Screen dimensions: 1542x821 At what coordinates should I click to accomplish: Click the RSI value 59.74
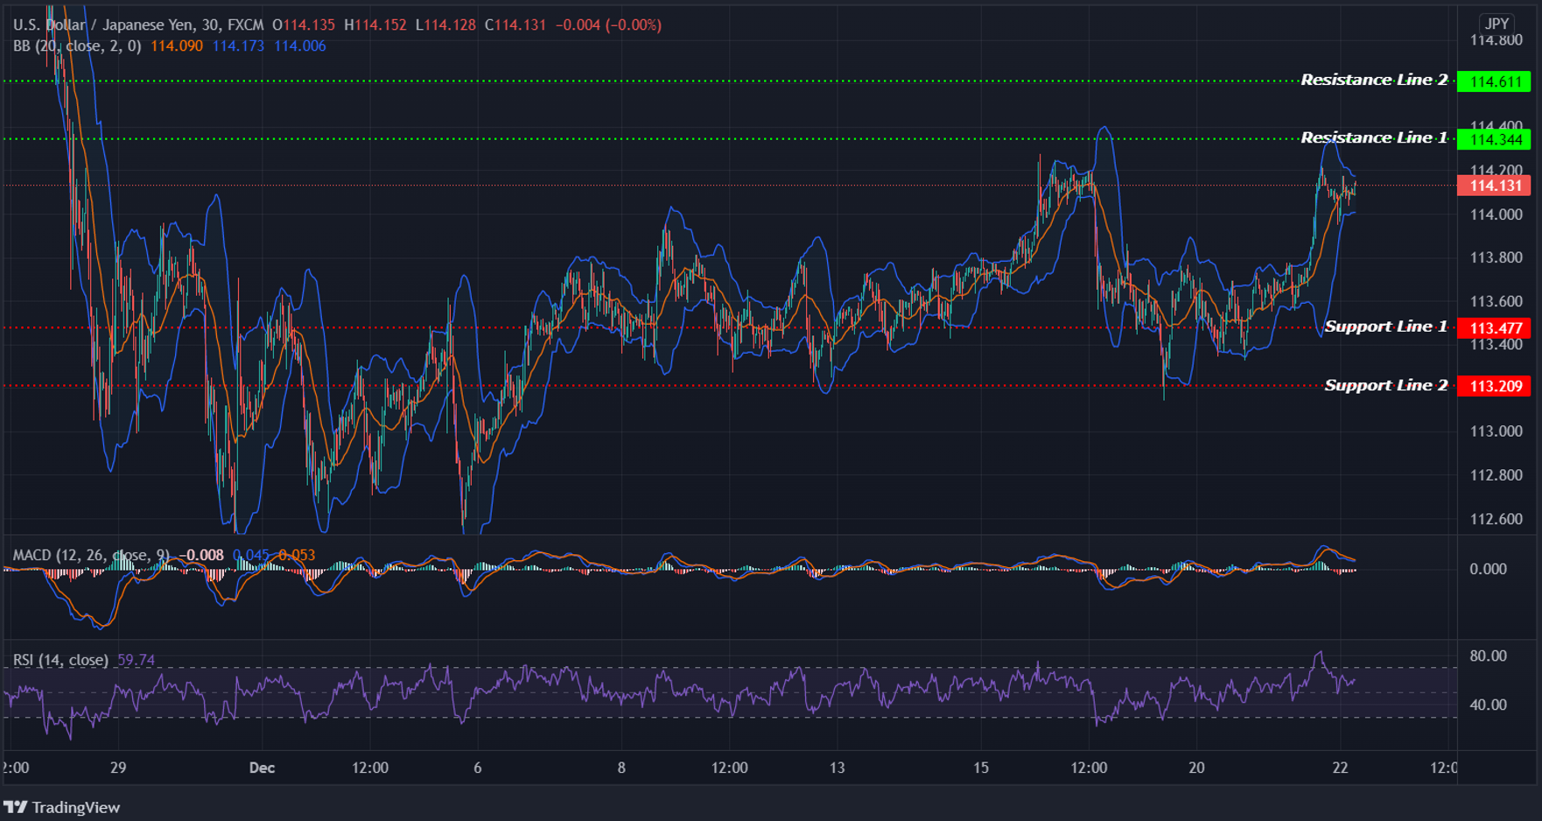coord(136,659)
